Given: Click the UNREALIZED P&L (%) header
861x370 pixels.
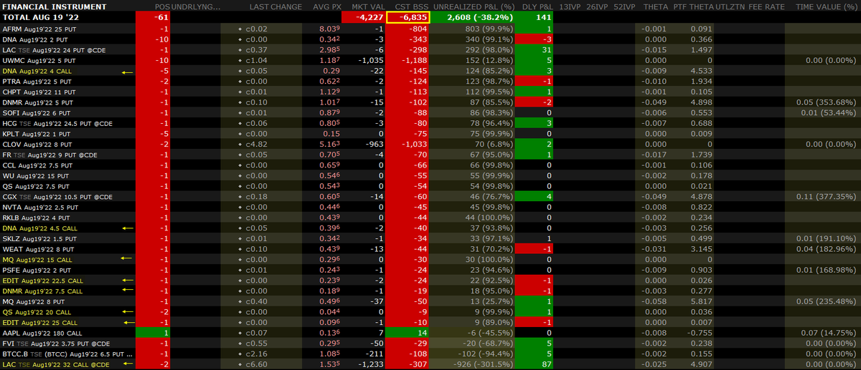Looking at the screenshot, I should [x=474, y=6].
